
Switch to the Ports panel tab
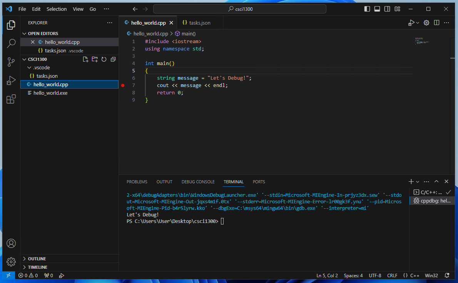point(259,182)
